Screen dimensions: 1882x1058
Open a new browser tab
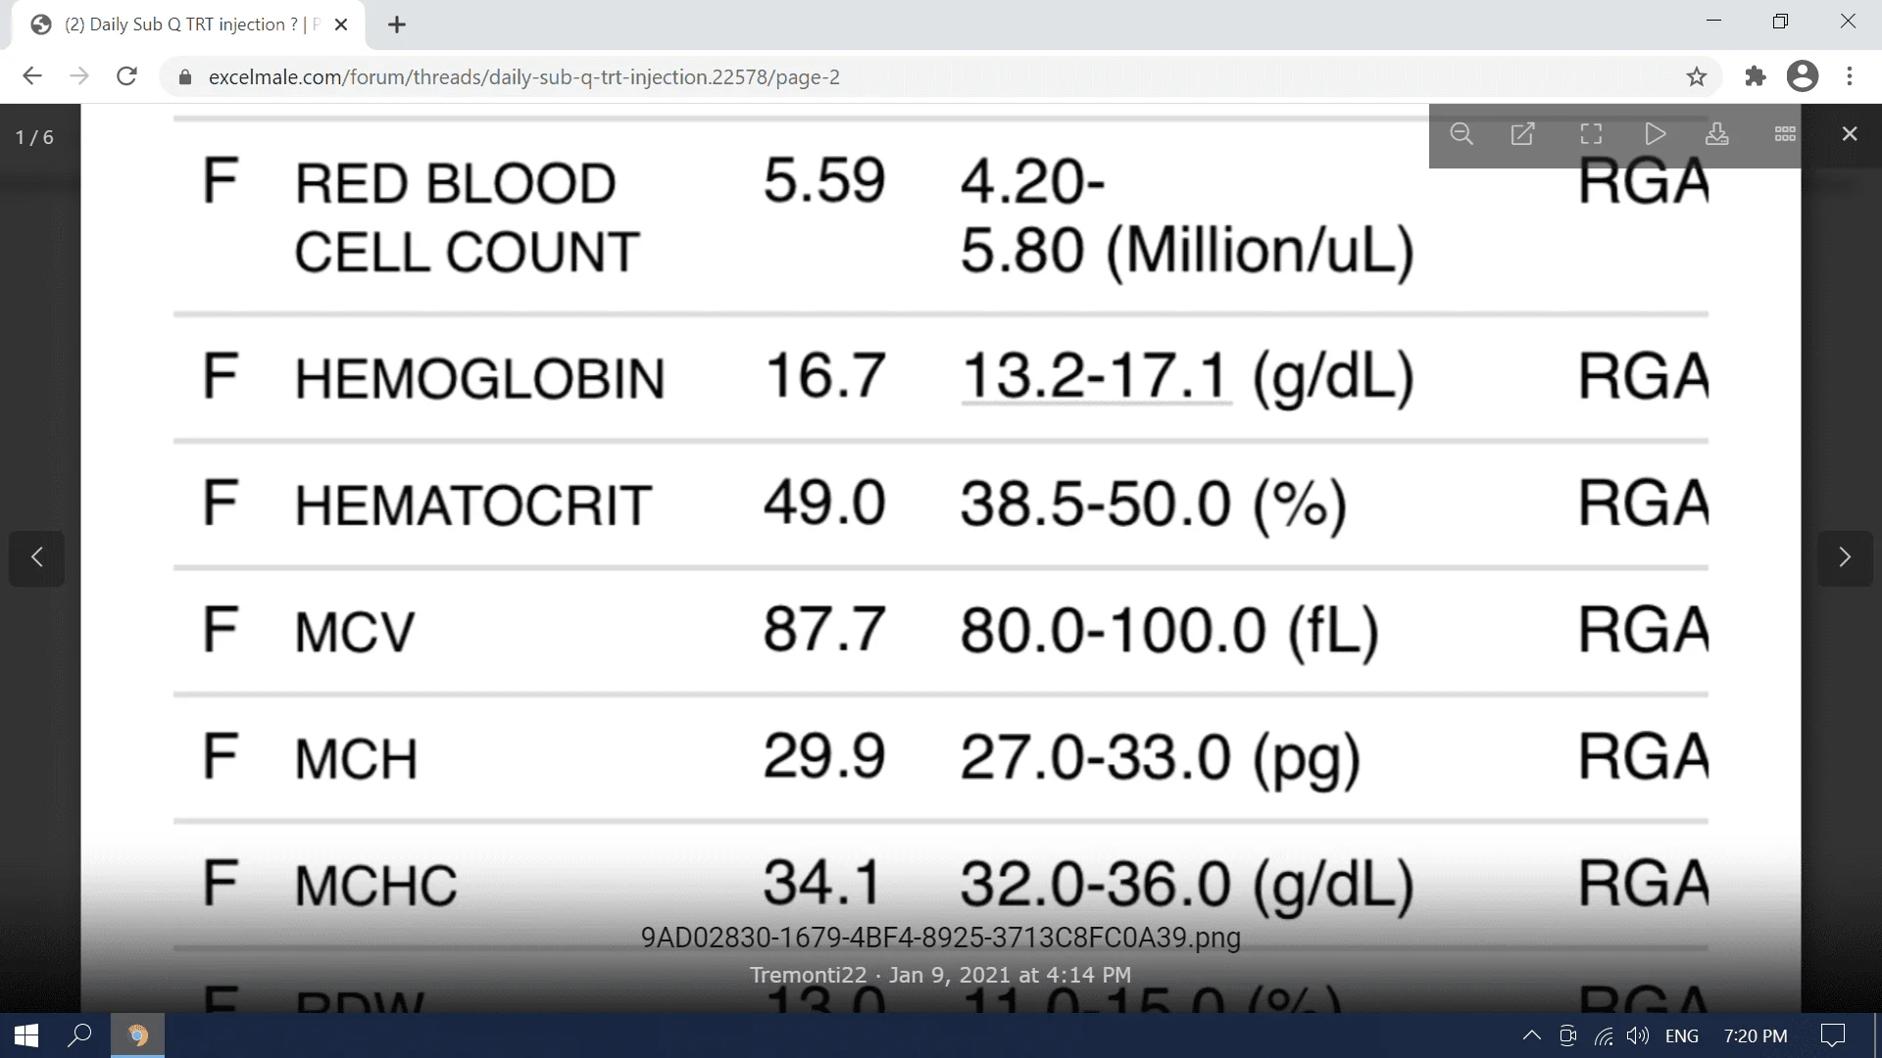pyautogui.click(x=397, y=24)
